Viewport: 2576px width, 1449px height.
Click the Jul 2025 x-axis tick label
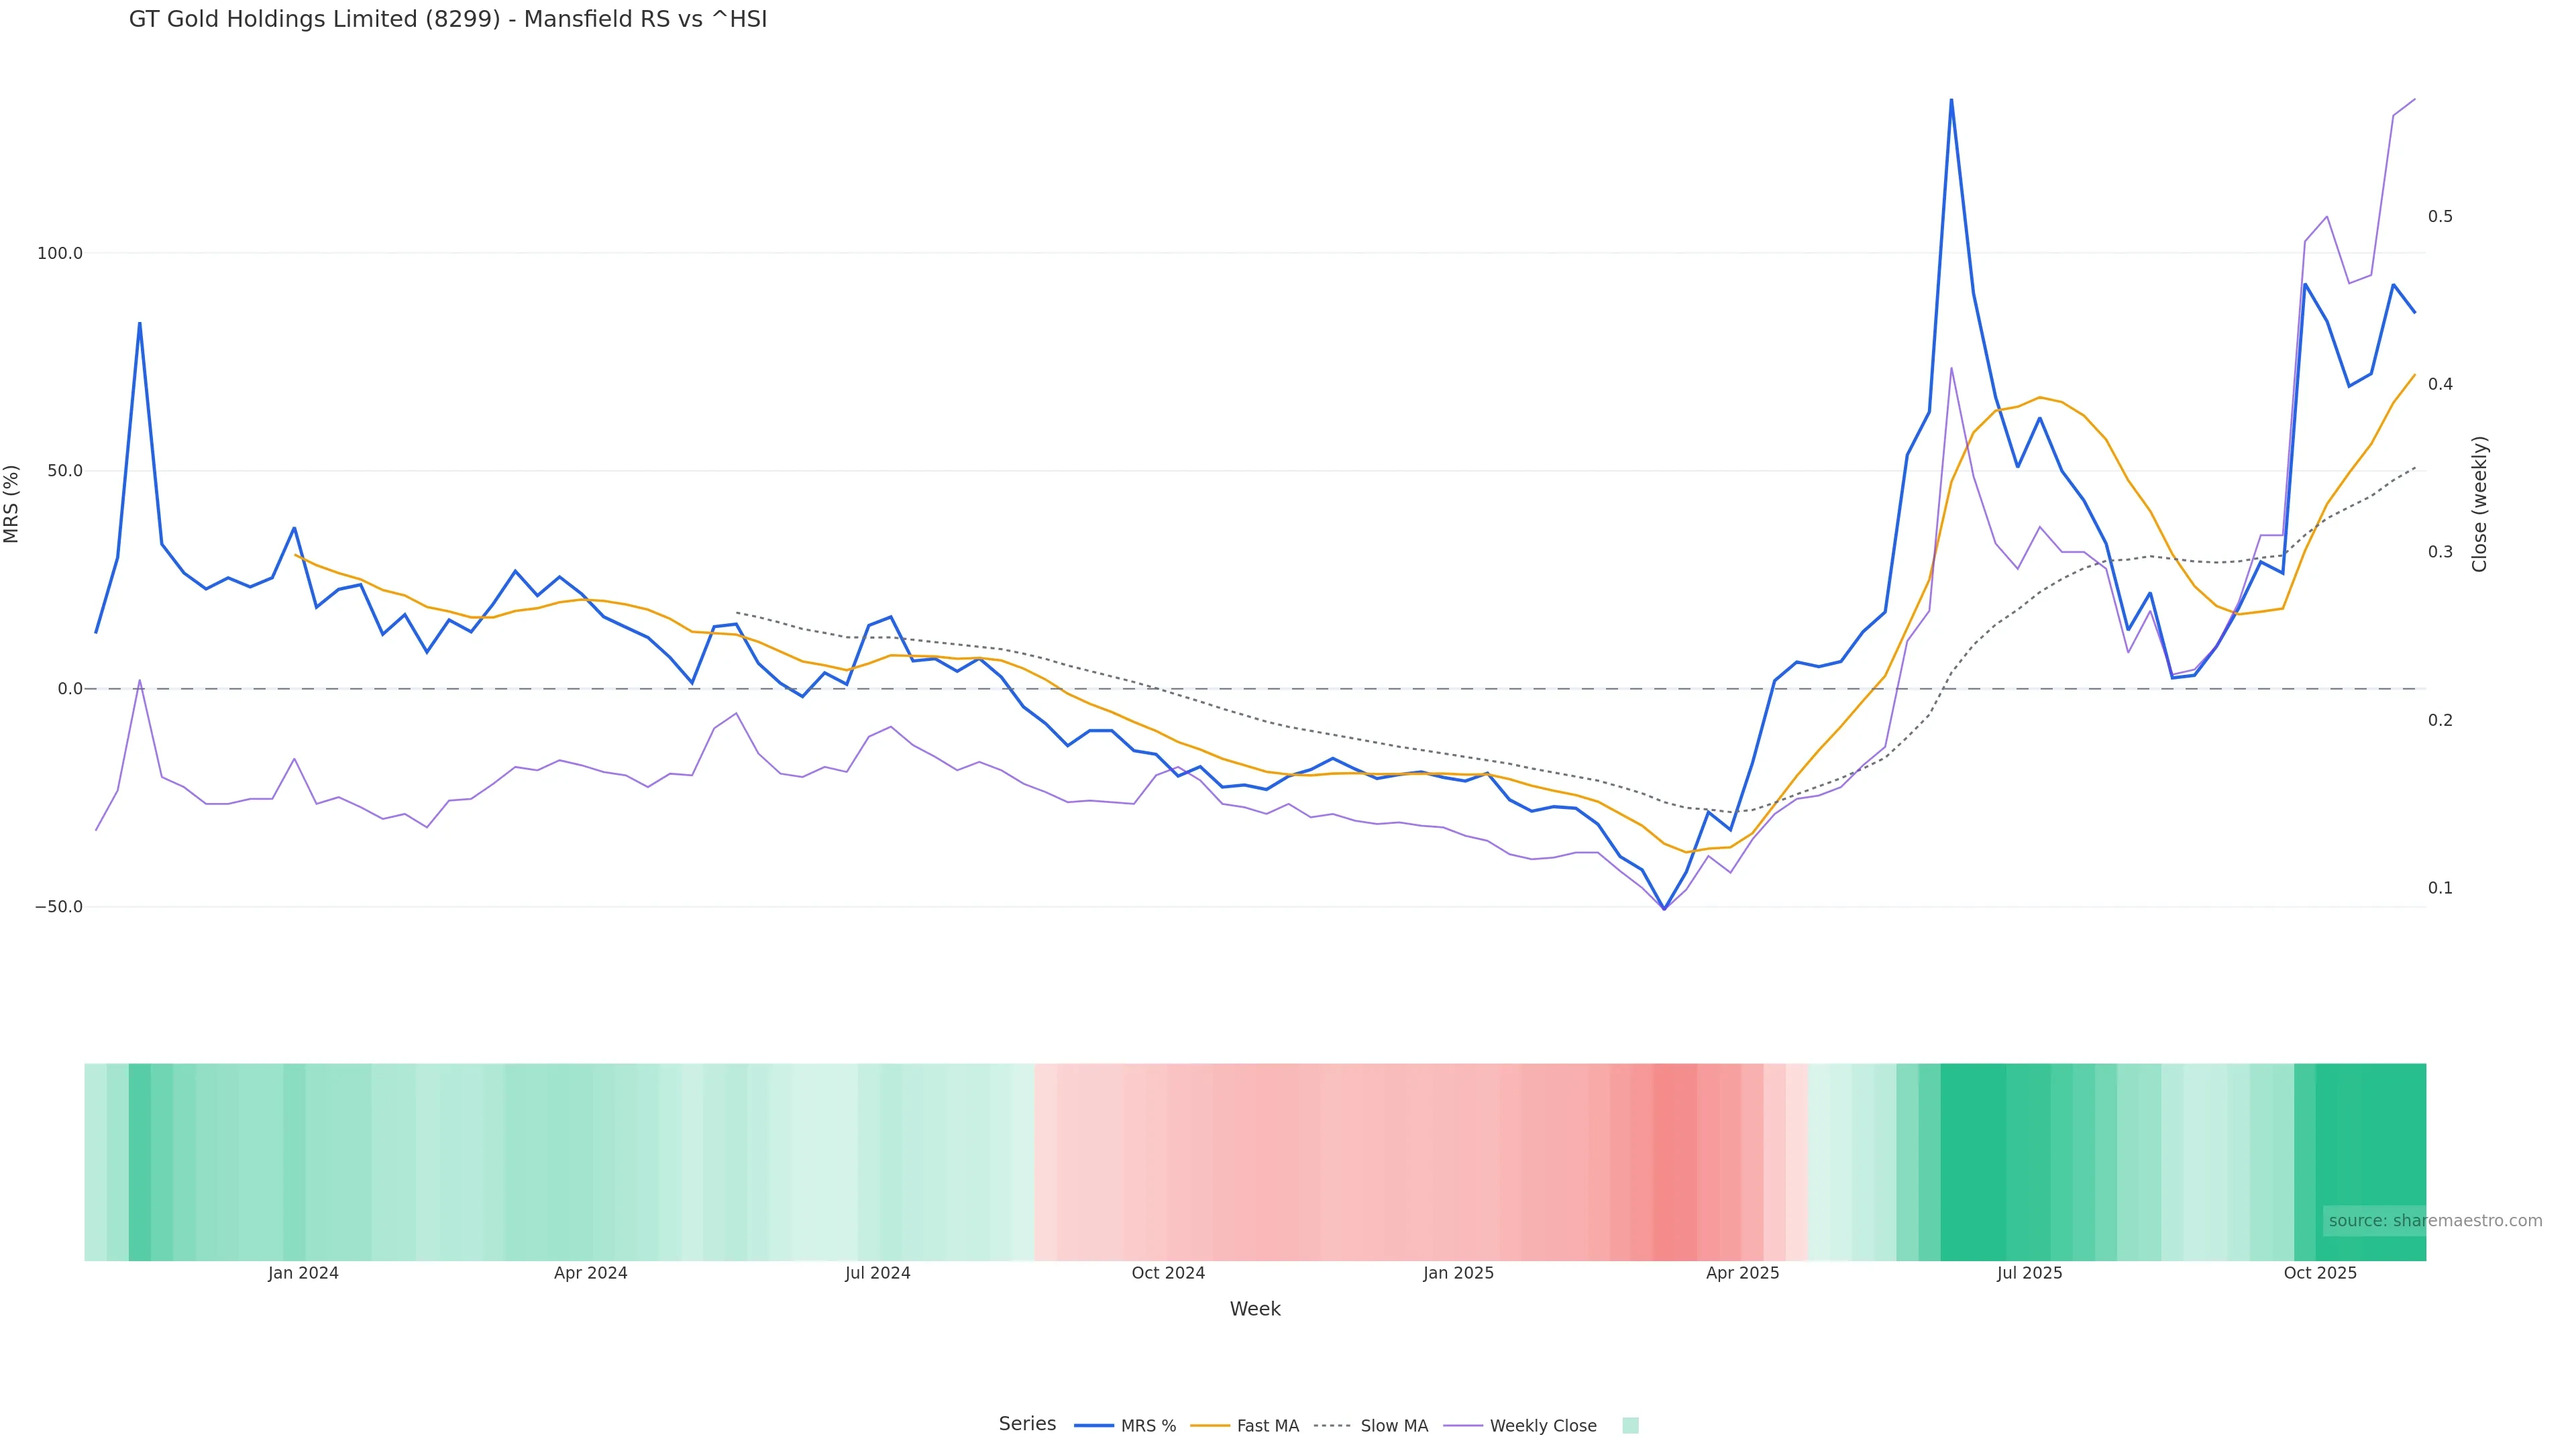pyautogui.click(x=2029, y=1273)
